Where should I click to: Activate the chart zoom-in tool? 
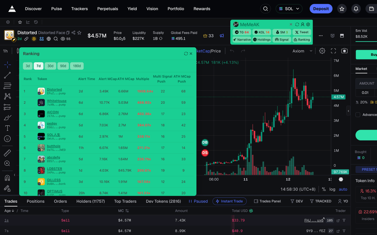(x=8, y=164)
